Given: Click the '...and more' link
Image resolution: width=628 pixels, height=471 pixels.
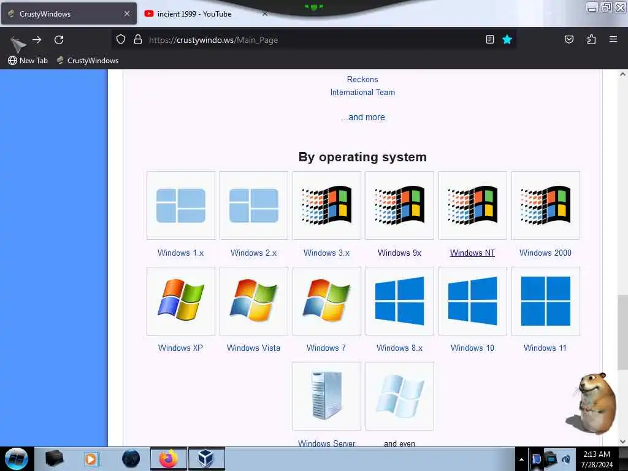Looking at the screenshot, I should (363, 117).
